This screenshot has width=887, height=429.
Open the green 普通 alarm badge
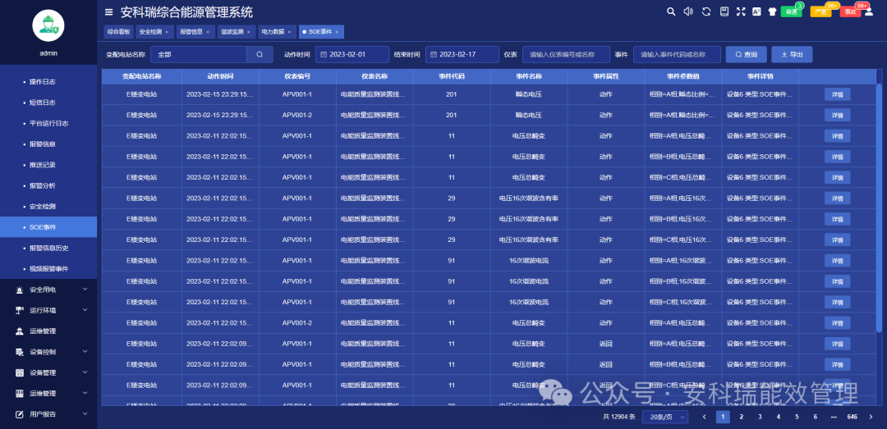click(x=791, y=11)
